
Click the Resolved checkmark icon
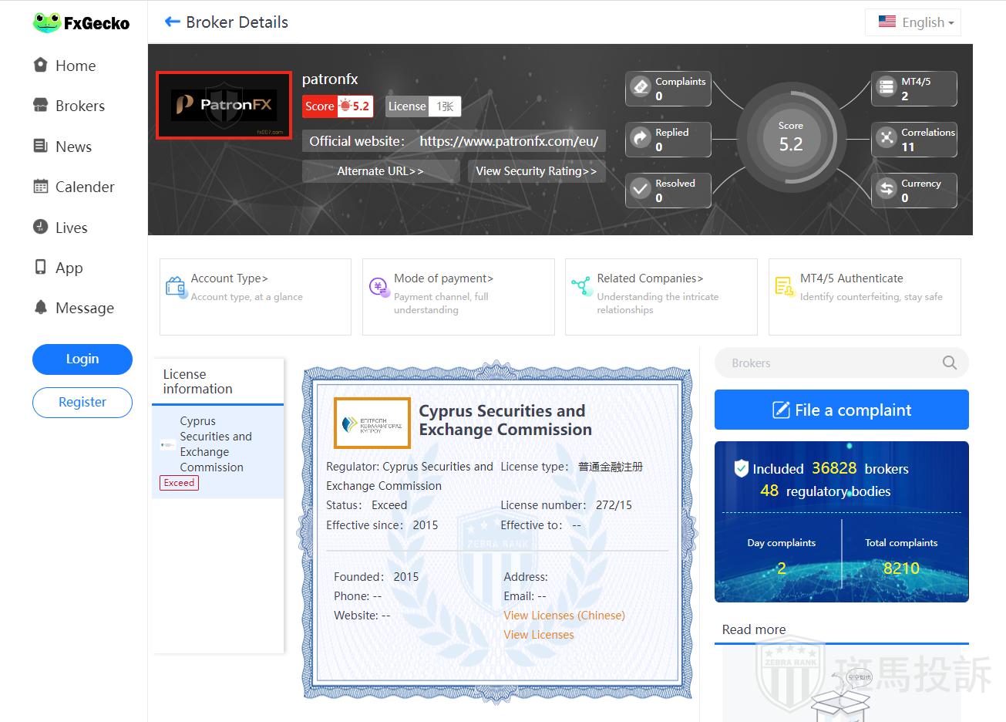(x=641, y=189)
